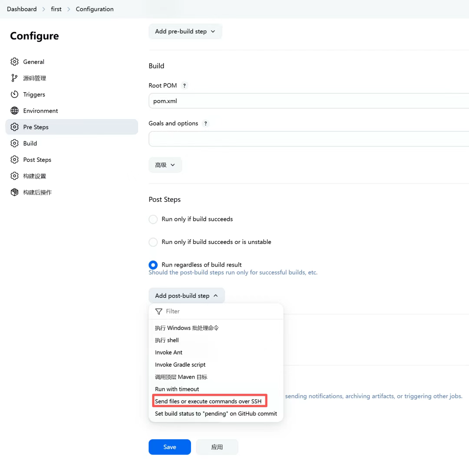Click the Triggers clock icon
The width and height of the screenshot is (469, 464).
coord(14,94)
